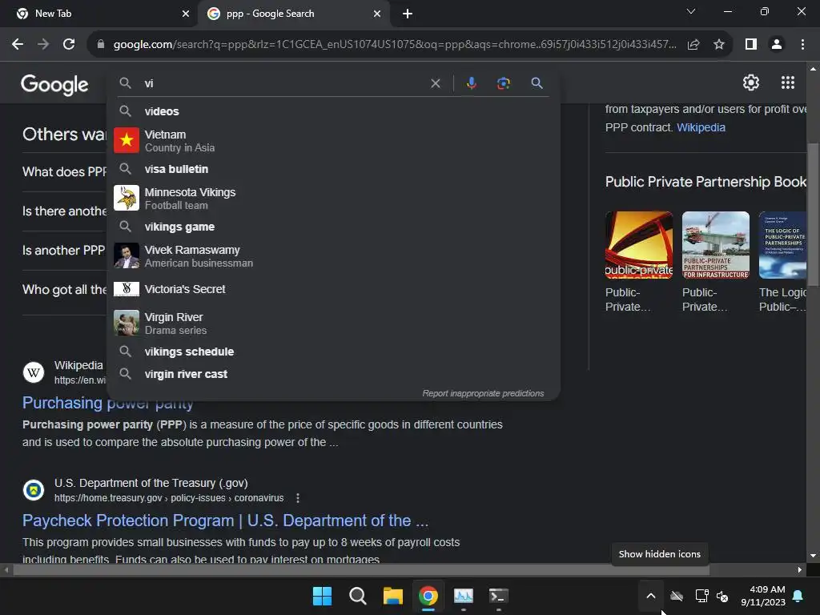Viewport: 820px width, 615px height.
Task: Open the Google apps grid
Action: click(x=788, y=82)
